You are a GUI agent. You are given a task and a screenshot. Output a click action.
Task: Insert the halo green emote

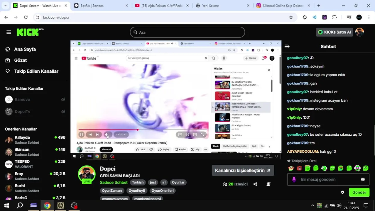[x=308, y=168]
